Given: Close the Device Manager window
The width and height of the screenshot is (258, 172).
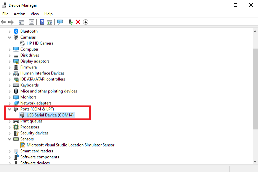Looking at the screenshot, I should pos(251,5).
